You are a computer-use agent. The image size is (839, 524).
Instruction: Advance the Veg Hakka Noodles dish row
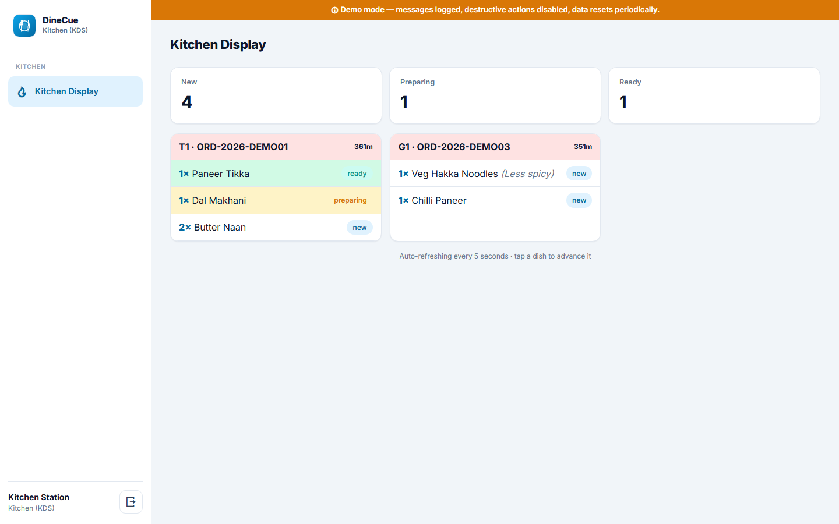[495, 174]
